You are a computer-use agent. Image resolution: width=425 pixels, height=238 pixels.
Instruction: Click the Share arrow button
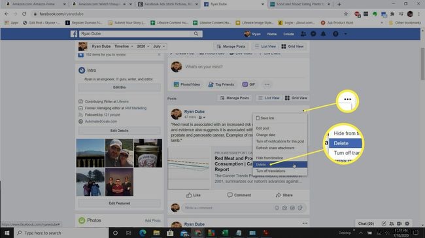[x=284, y=195]
